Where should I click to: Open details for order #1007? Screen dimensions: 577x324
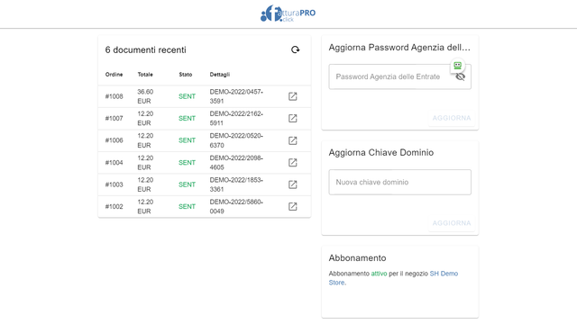pos(292,118)
